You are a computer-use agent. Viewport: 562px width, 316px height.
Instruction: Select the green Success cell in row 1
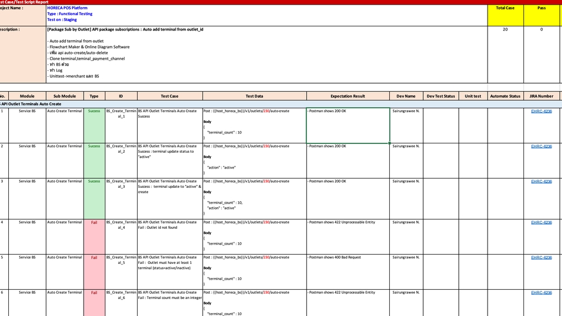click(x=94, y=125)
